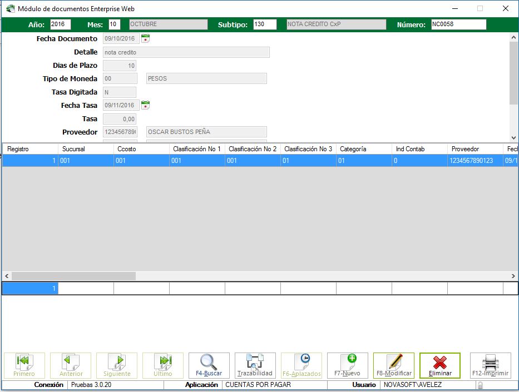Click 'NOVASOFT\AVELEZ' user in status bar
The image size is (519, 392).
(x=412, y=385)
